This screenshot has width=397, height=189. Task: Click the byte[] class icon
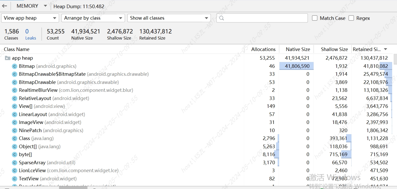(x=15, y=155)
